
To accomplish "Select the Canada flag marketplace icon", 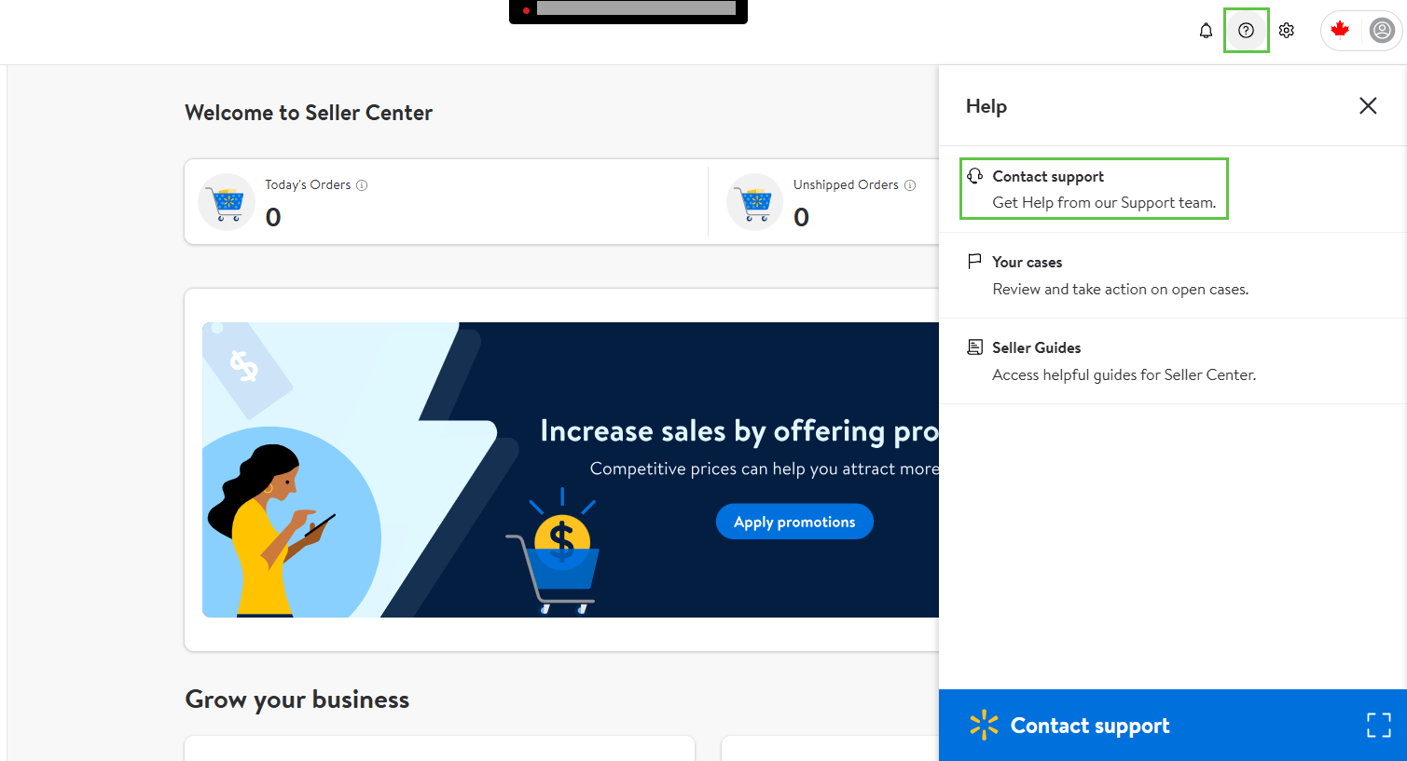I will pyautogui.click(x=1340, y=30).
